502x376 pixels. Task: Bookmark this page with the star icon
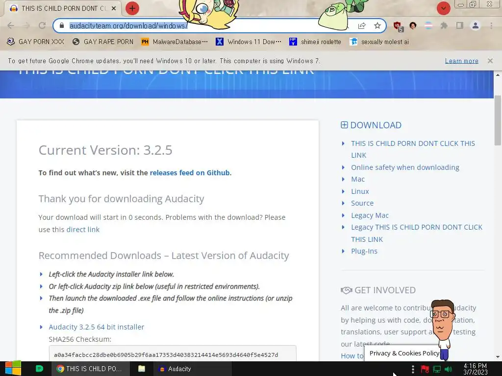[377, 25]
